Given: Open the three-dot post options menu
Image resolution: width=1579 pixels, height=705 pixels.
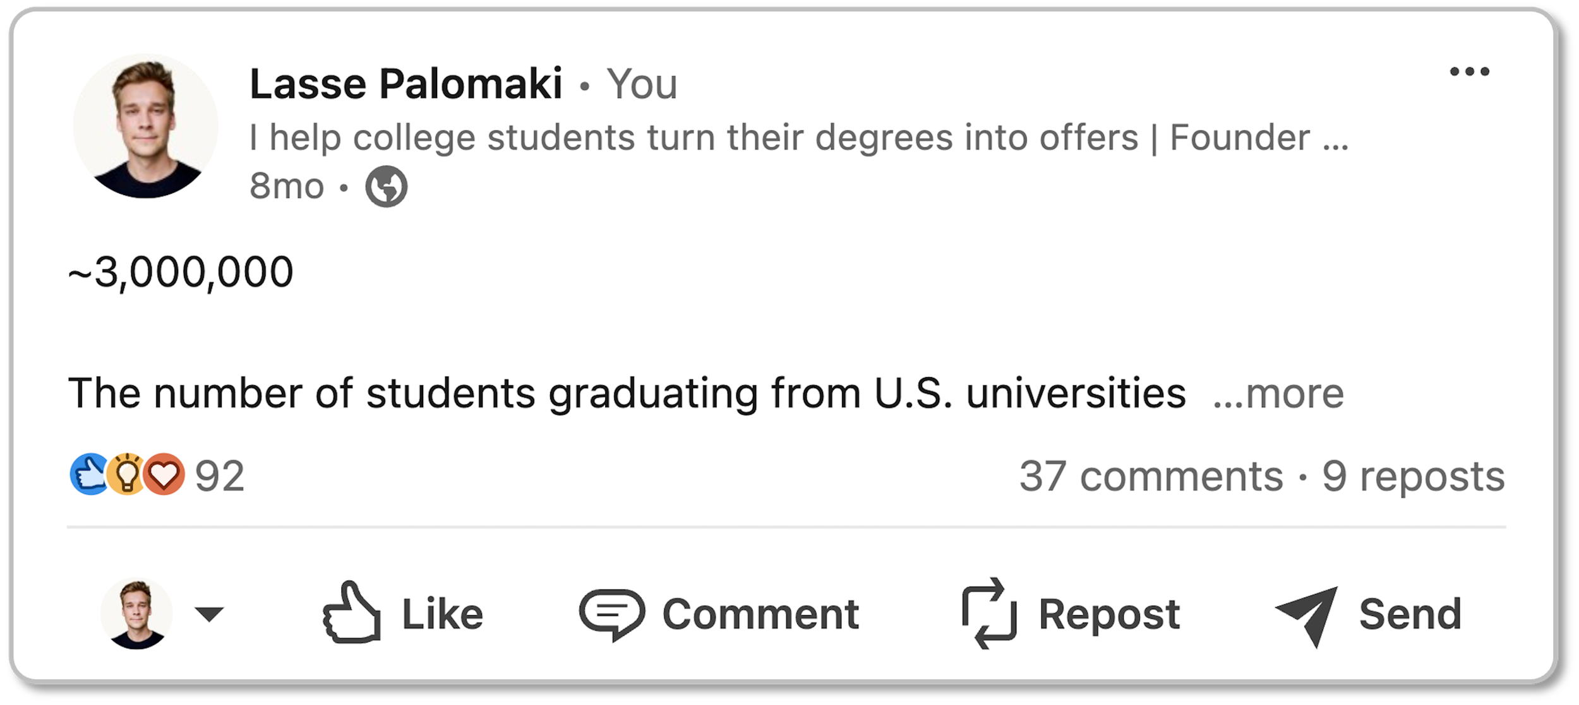Looking at the screenshot, I should click(1469, 72).
